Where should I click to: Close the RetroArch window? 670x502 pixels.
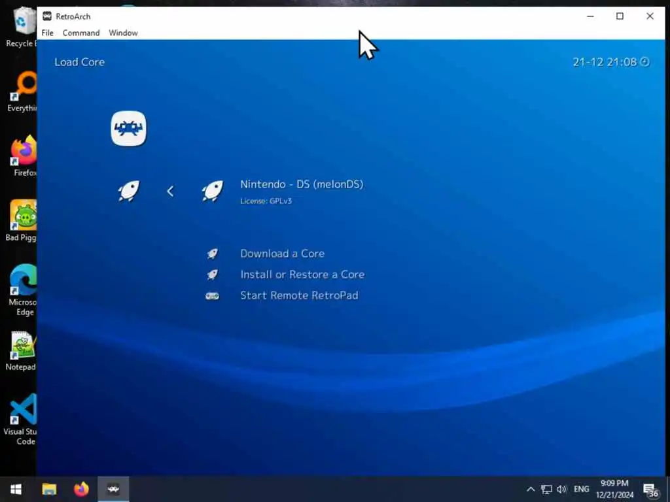coord(650,16)
